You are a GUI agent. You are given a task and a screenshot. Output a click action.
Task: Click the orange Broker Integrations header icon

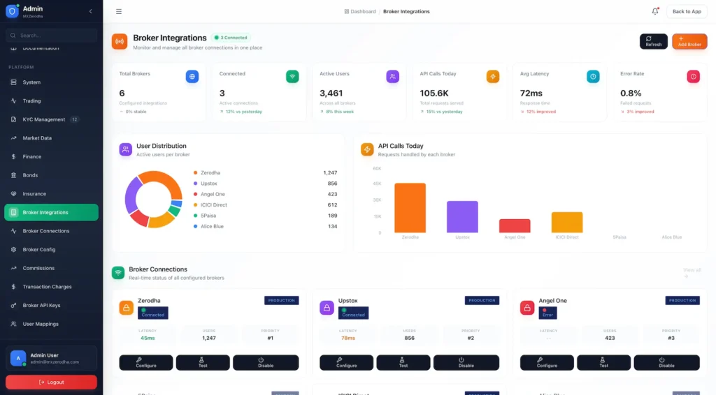click(x=120, y=41)
